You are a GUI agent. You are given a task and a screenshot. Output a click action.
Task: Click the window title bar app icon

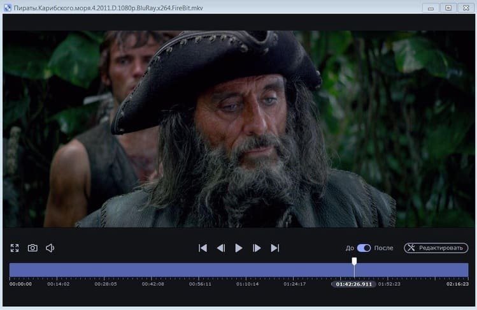[x=7, y=7]
